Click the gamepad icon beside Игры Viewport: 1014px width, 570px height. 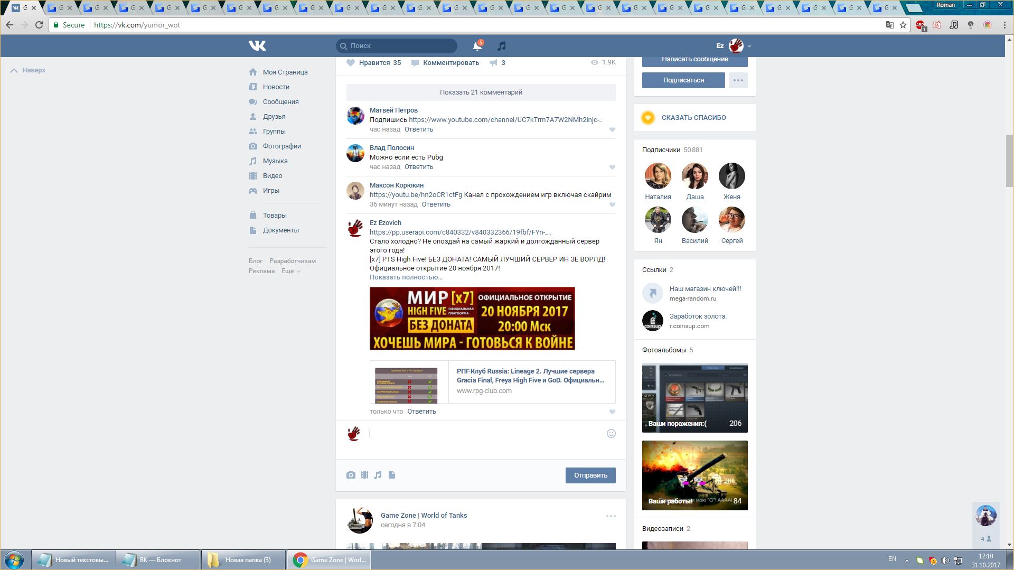253,191
